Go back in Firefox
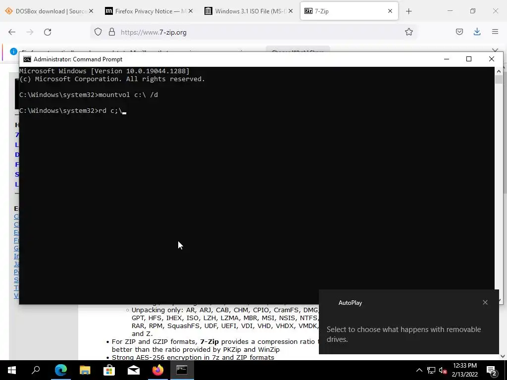The width and height of the screenshot is (507, 380). pos(12,32)
